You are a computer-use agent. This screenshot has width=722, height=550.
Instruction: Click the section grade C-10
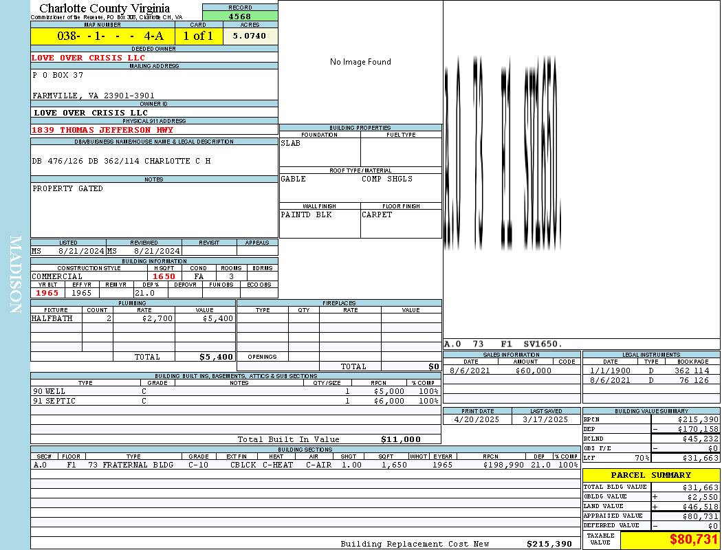(x=199, y=465)
